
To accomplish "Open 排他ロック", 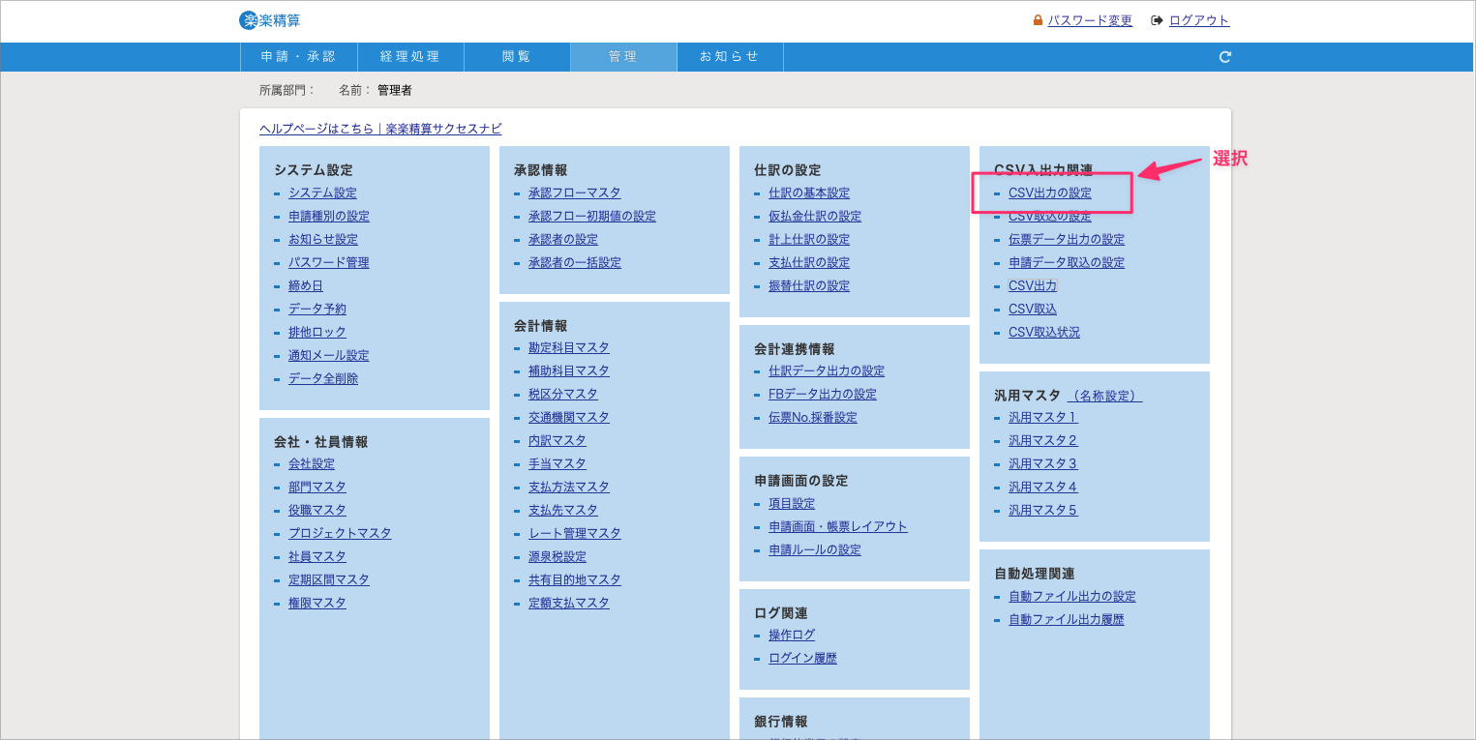I will tap(317, 333).
